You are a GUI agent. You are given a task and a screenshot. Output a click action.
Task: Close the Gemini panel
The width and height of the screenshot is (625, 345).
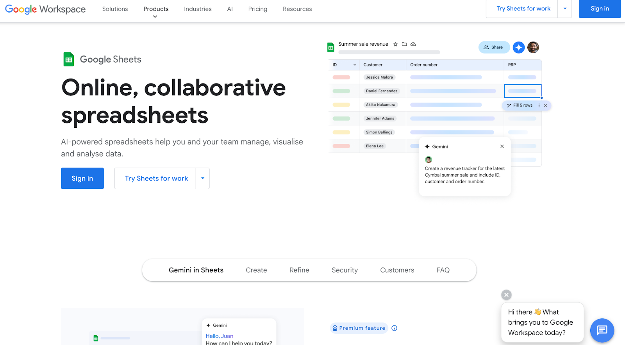[502, 147]
